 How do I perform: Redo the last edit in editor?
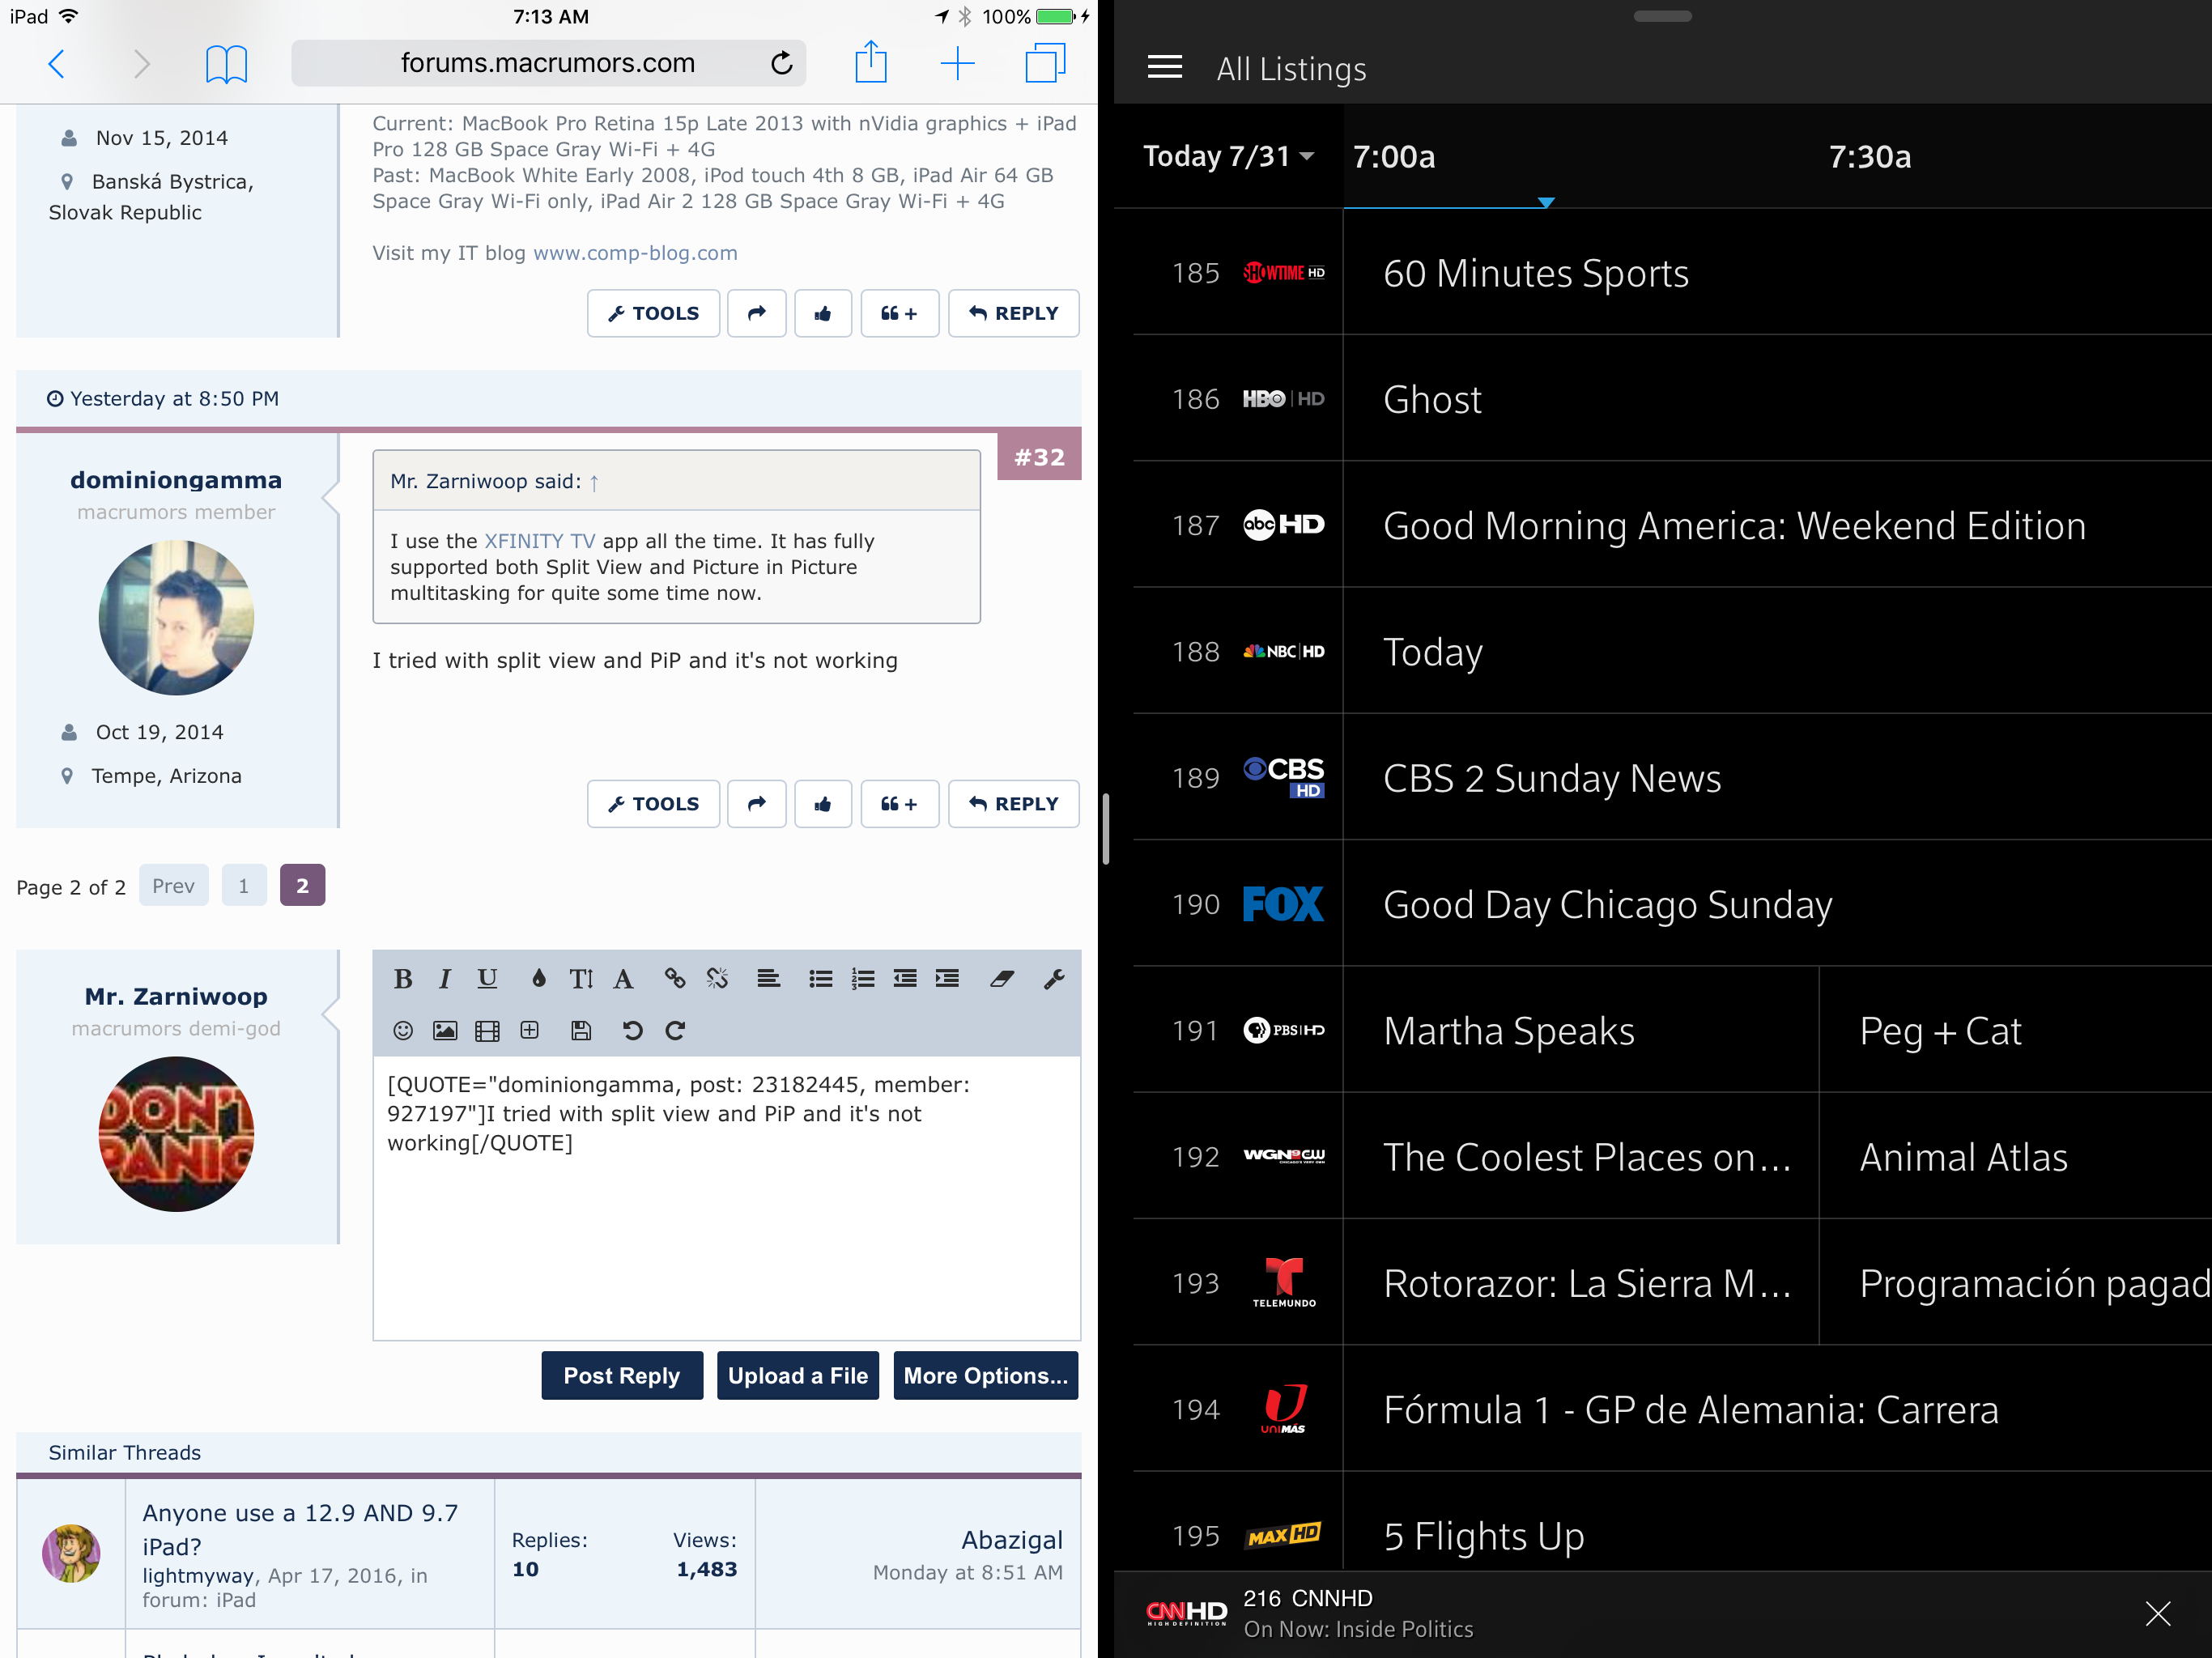675,1030
